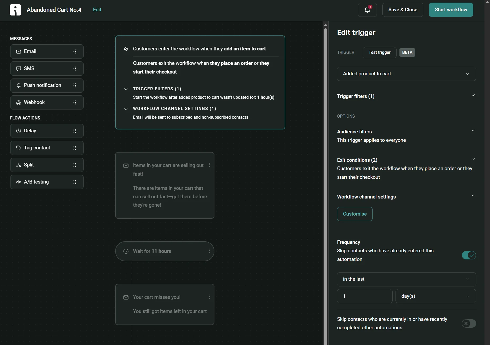The image size is (490, 345).
Task: Open the notifications bell
Action: pyautogui.click(x=367, y=10)
